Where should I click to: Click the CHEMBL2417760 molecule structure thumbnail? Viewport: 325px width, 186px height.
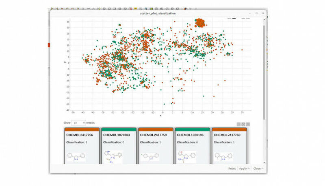click(223, 156)
